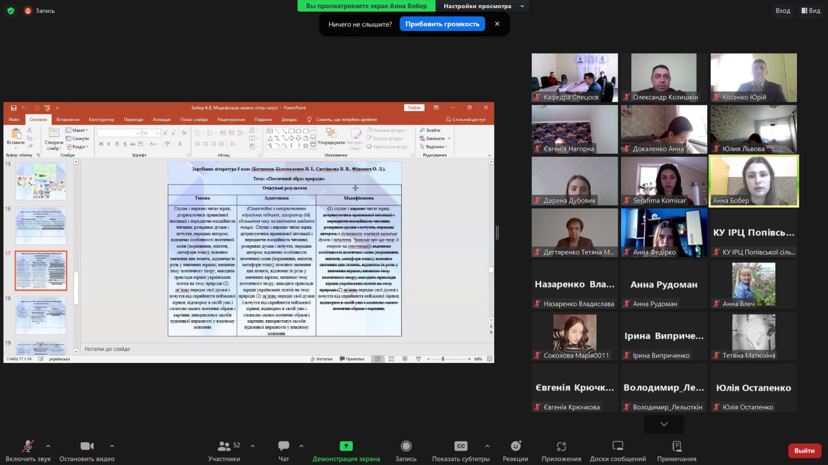This screenshot has height=465, width=828.
Task: Expand the audio options arrow
Action: click(48, 446)
